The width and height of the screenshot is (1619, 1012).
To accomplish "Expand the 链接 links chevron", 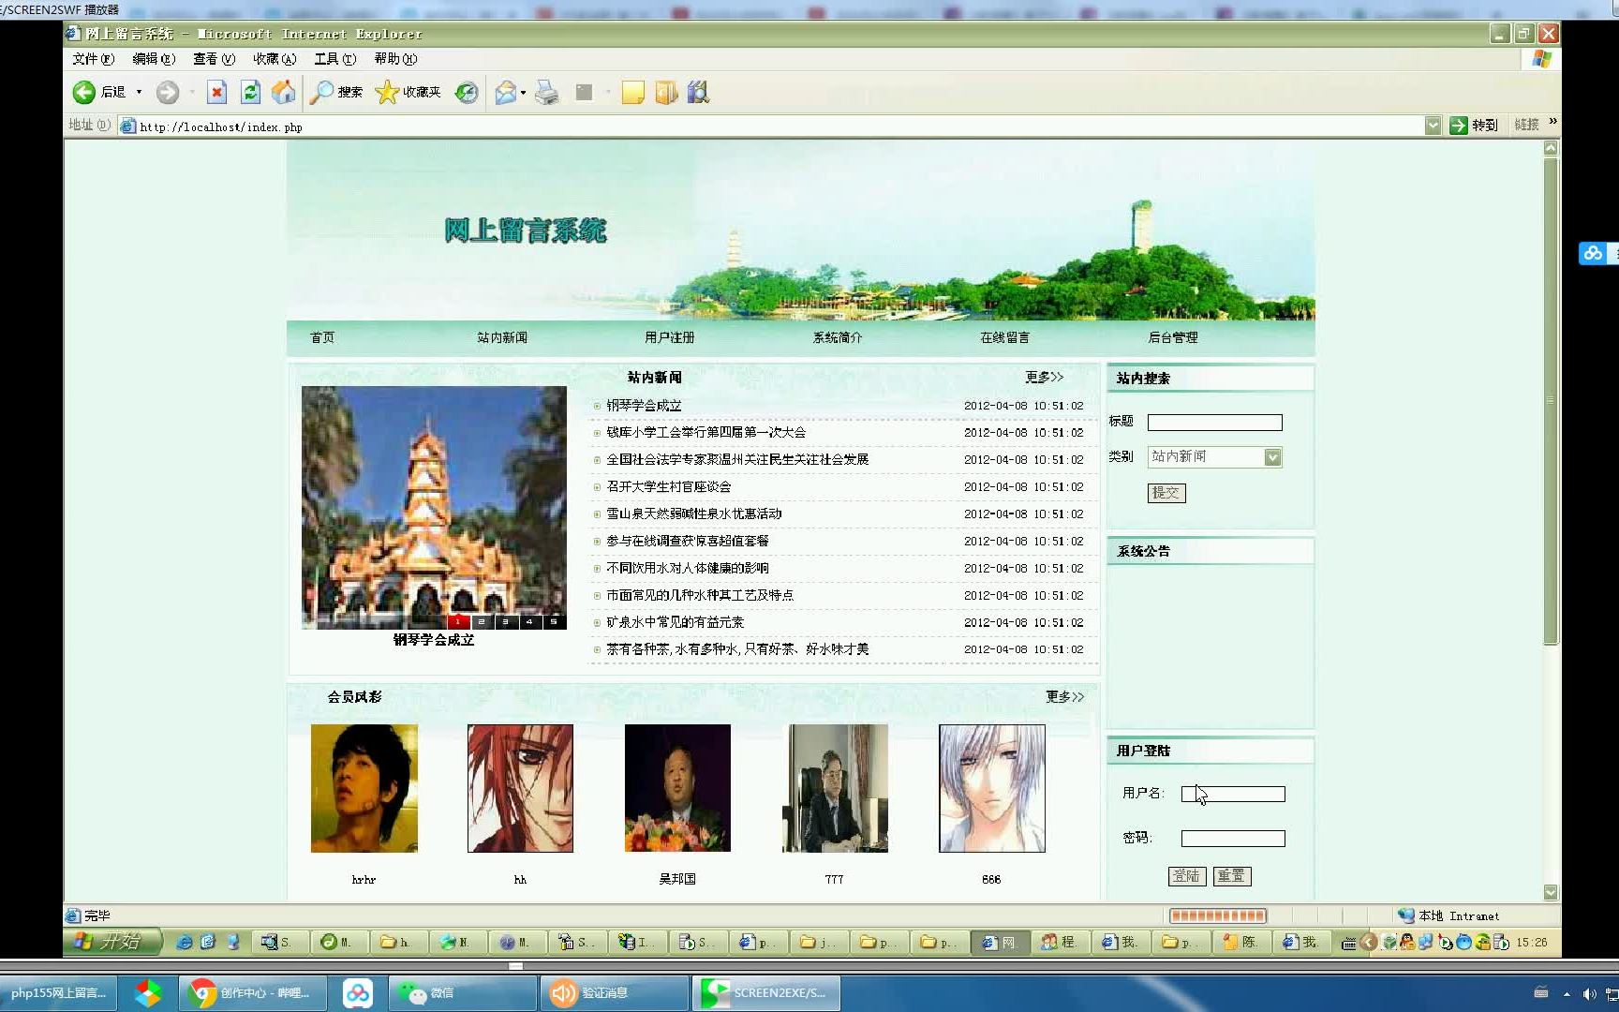I will 1552,122.
